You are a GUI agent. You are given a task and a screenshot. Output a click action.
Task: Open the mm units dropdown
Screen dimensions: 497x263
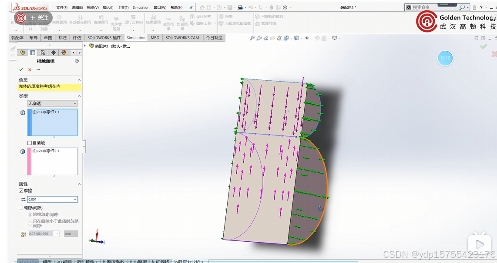pos(71,234)
